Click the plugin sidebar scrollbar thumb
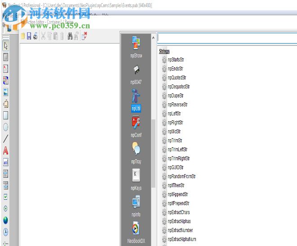This screenshot has width=297, height=246. 153,153
